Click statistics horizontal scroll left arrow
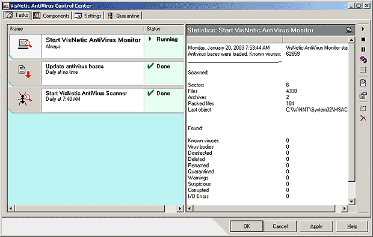The height and width of the screenshot is (237, 373). pos(190,209)
